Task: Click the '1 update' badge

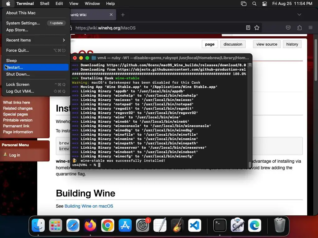Action: coord(57,23)
